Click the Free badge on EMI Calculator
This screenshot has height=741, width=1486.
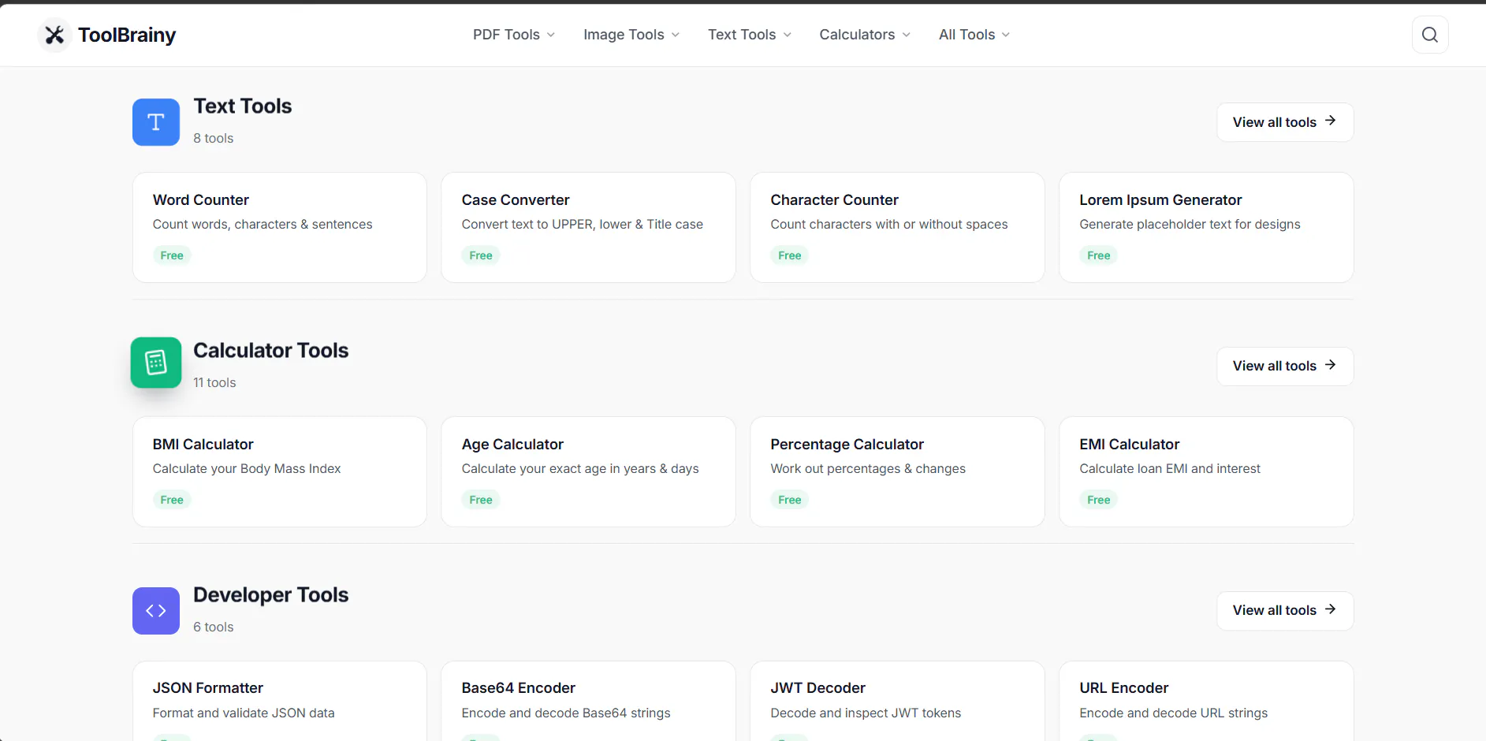pos(1099,500)
